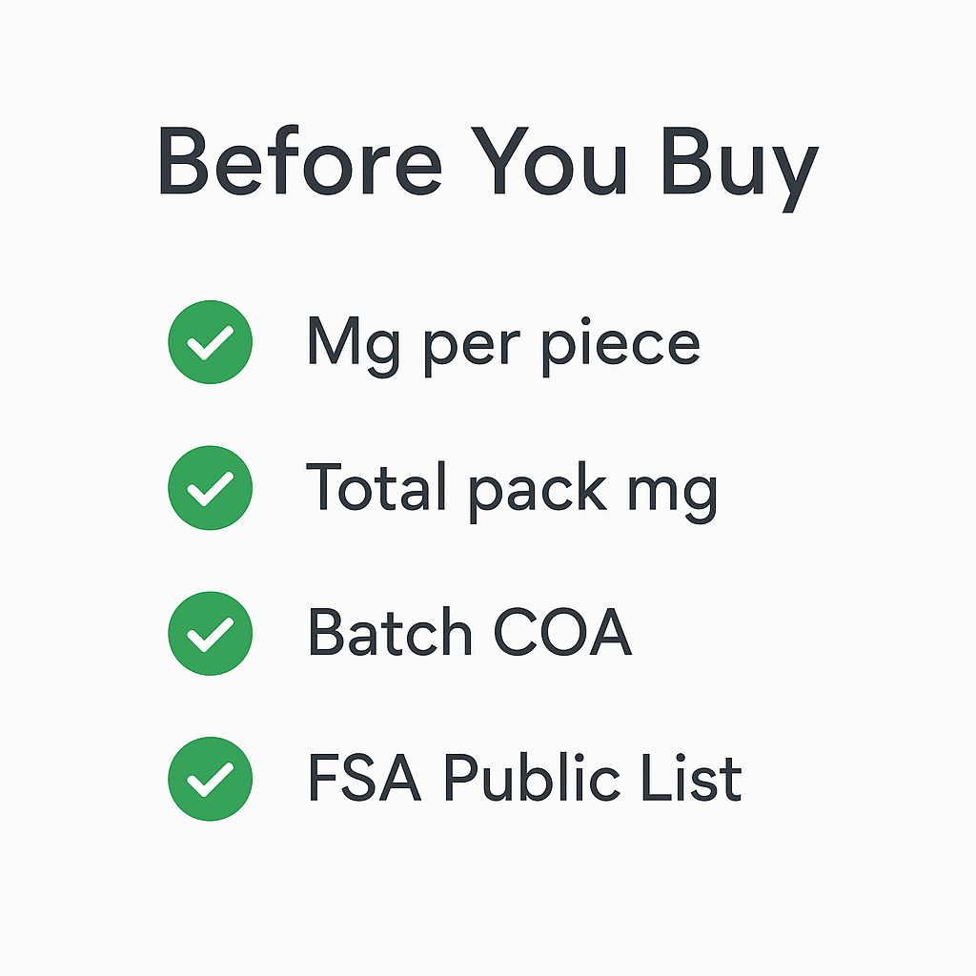Click the word piece in the first item
The image size is (976, 976).
(620, 345)
